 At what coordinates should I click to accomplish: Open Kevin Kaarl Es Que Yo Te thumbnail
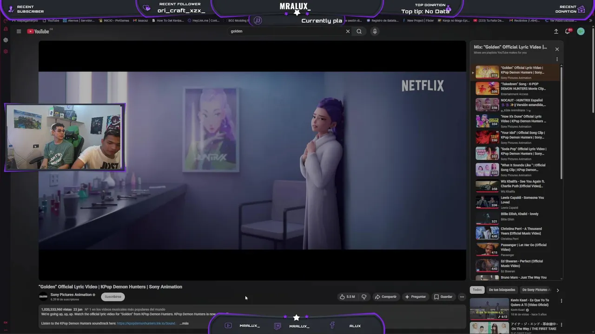tap(489, 309)
